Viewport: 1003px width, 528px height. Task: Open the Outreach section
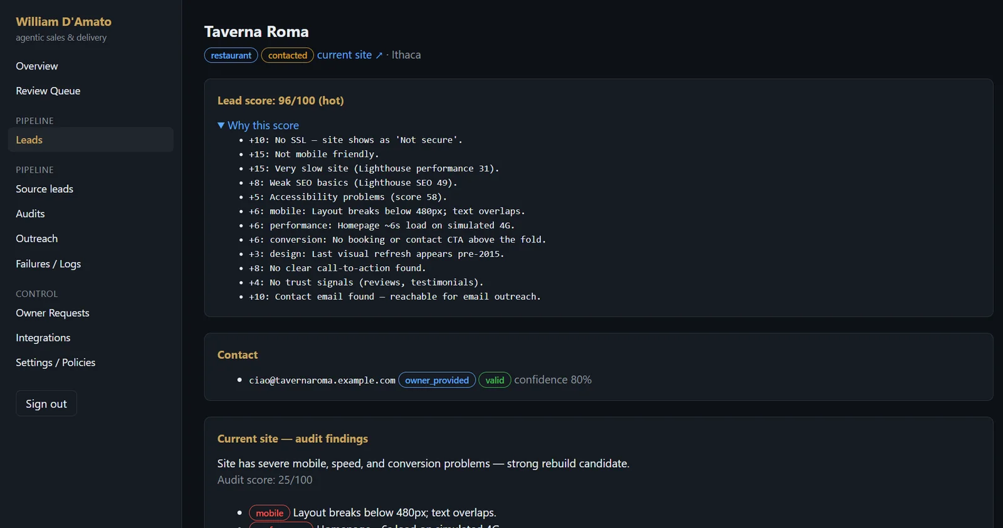(x=37, y=239)
